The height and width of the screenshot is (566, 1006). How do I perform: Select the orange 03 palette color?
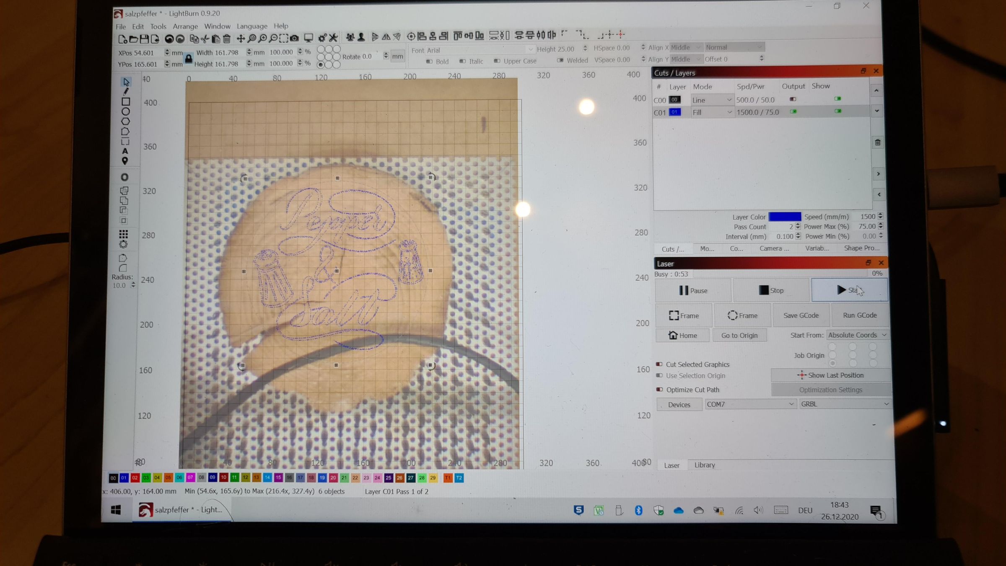coord(146,478)
